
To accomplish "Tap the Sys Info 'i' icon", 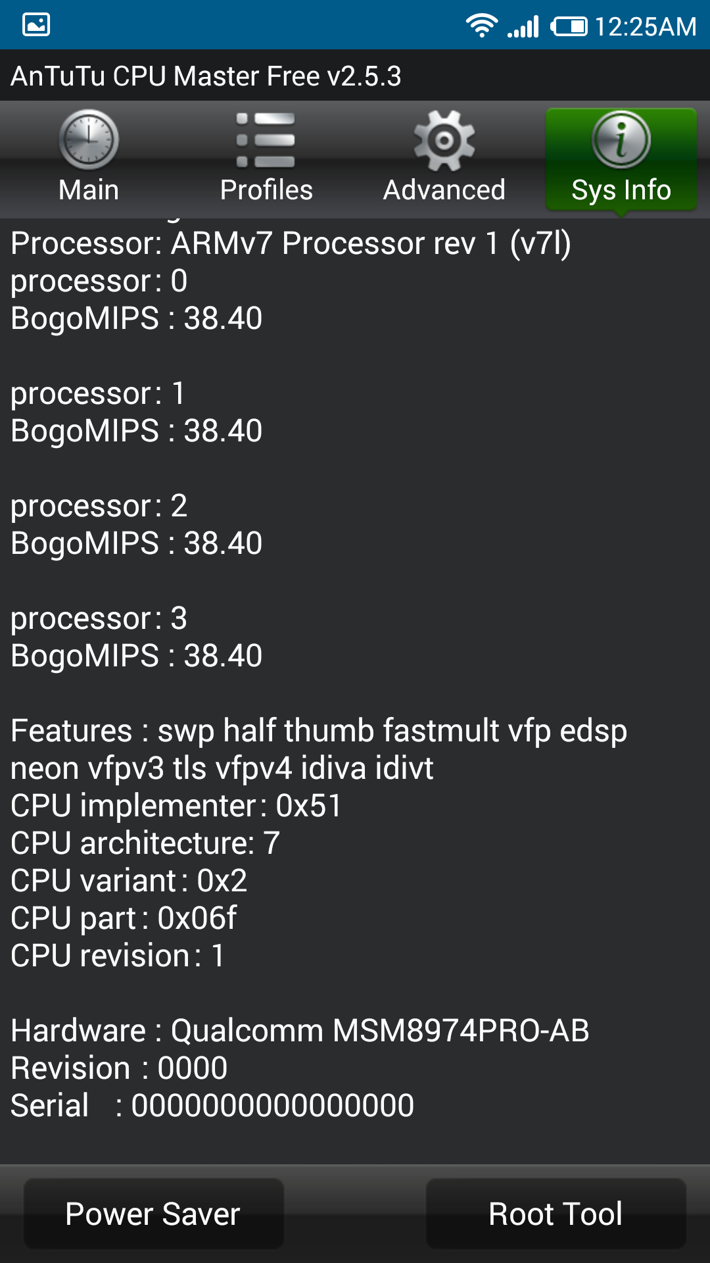I will coord(621,139).
